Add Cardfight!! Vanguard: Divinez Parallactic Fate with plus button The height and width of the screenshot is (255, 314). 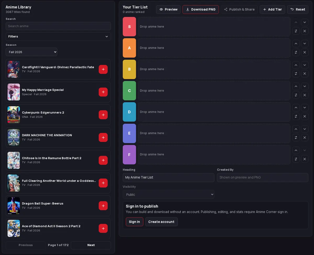coord(103,69)
